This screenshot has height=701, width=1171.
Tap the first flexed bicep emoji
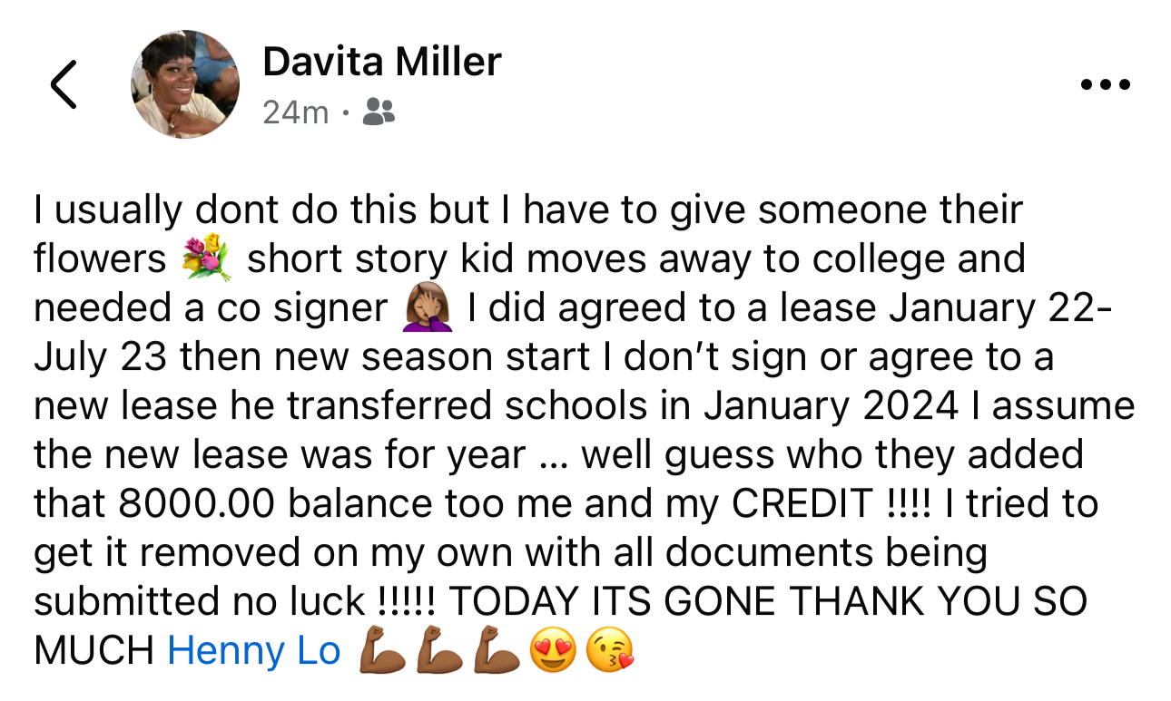382,651
